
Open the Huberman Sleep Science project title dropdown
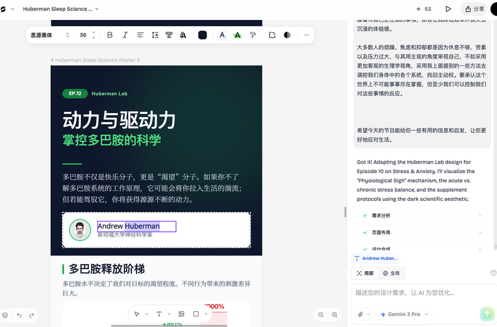[x=61, y=9]
